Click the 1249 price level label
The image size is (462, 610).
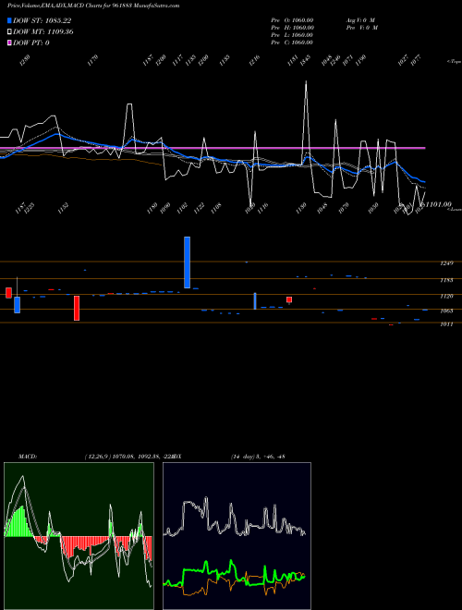[446, 263]
